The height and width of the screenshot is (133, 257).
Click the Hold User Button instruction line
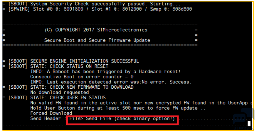click(x=118, y=108)
